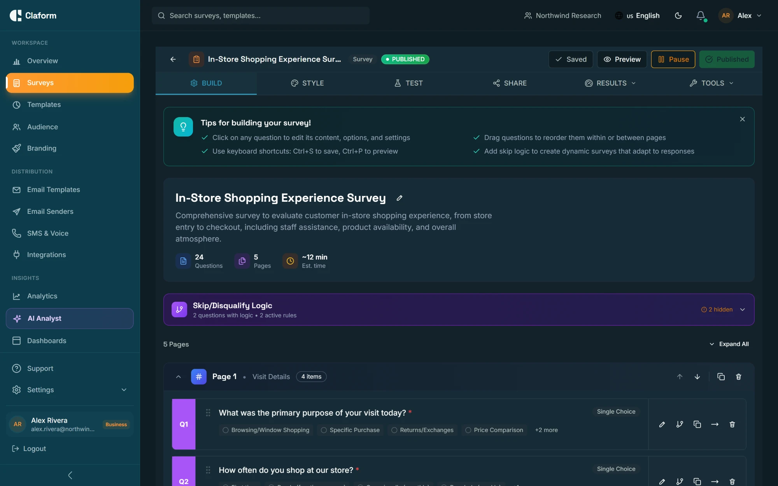The height and width of the screenshot is (486, 778).
Task: Select Specific Purchase option
Action: 350,430
